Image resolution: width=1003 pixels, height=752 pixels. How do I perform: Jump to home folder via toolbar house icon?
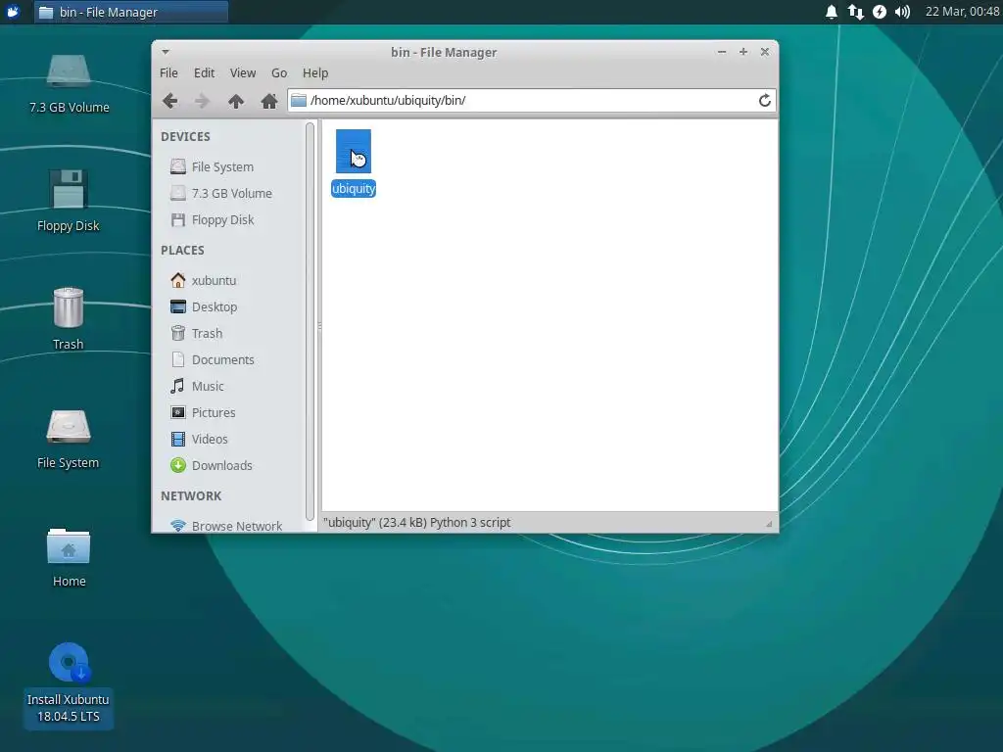(x=269, y=101)
